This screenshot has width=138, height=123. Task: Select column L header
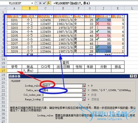(132, 8)
